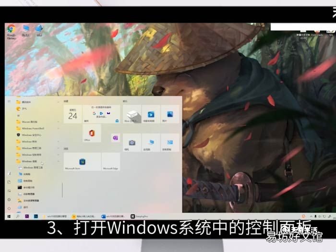Viewport: 336px width, 252px height.
Task: Open the 此电脑 tile in Start
Action: point(151,143)
